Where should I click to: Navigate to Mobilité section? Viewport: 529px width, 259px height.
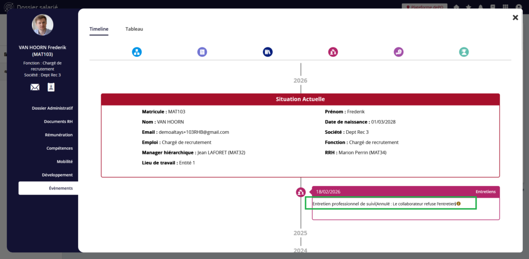pyautogui.click(x=65, y=162)
